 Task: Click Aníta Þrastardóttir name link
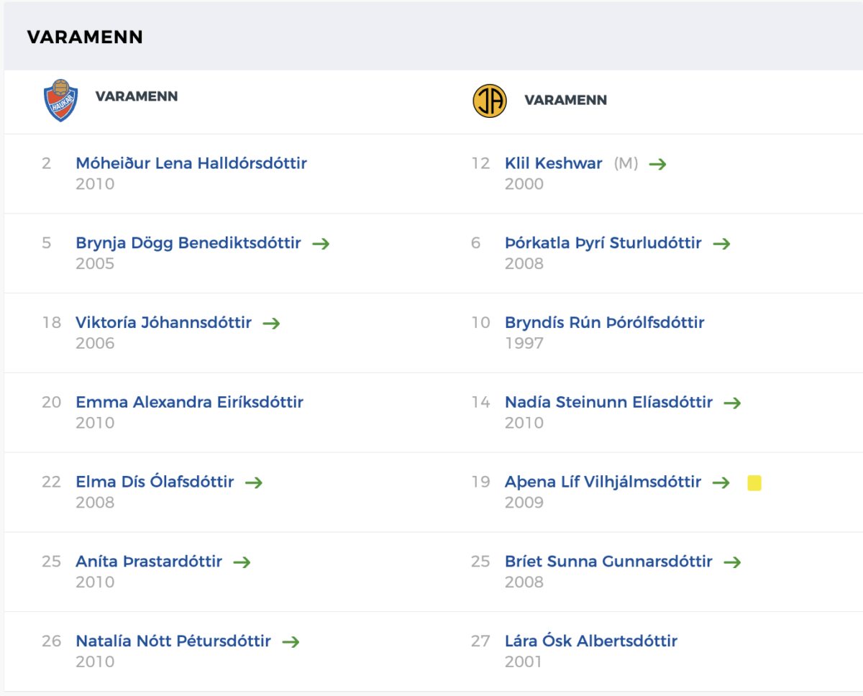149,562
